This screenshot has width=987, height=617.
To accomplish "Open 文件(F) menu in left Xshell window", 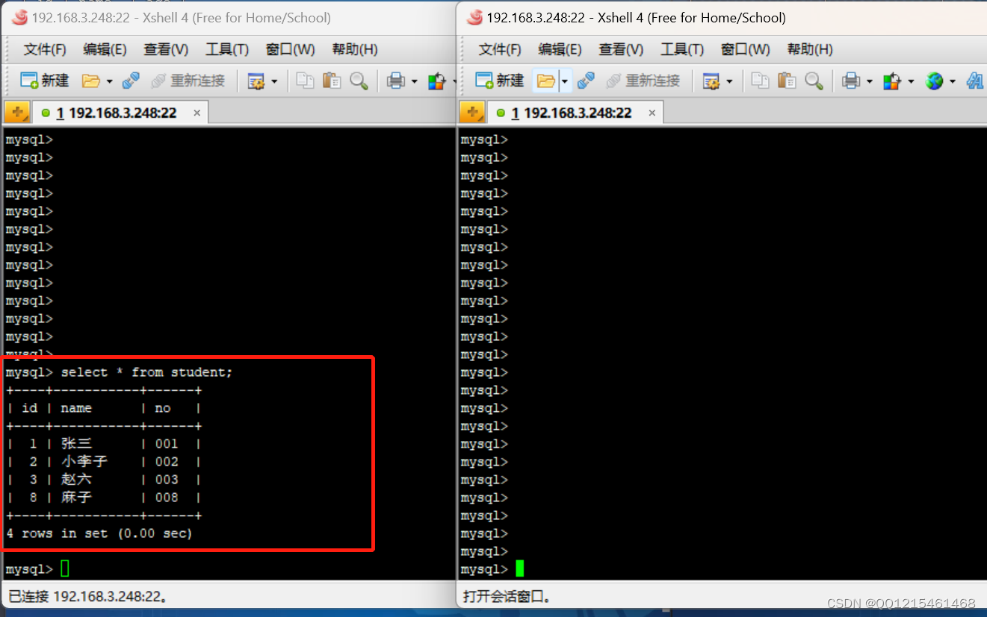I will pyautogui.click(x=45, y=49).
